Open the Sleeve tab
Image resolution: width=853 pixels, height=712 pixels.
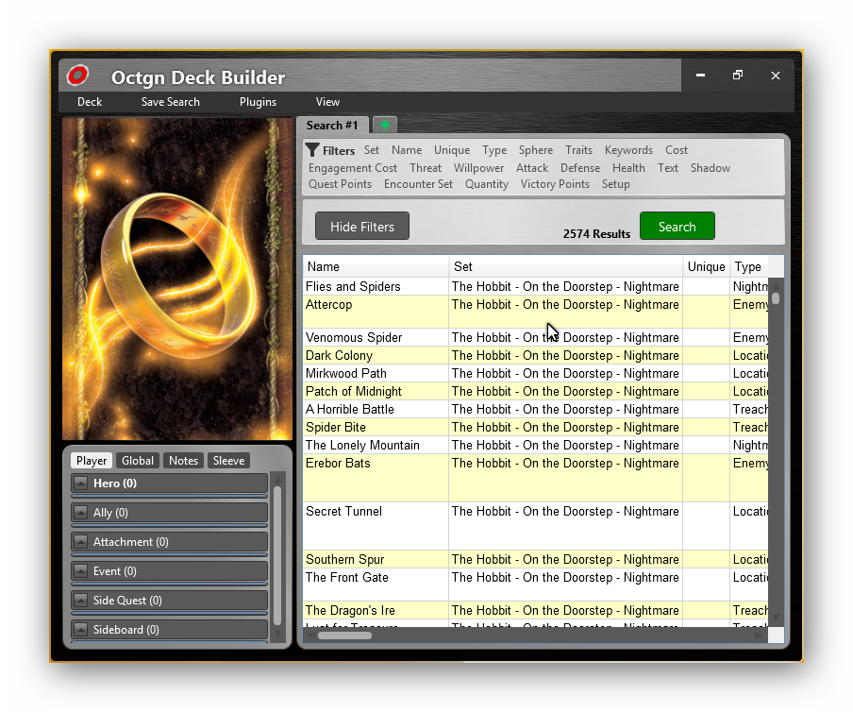point(228,461)
